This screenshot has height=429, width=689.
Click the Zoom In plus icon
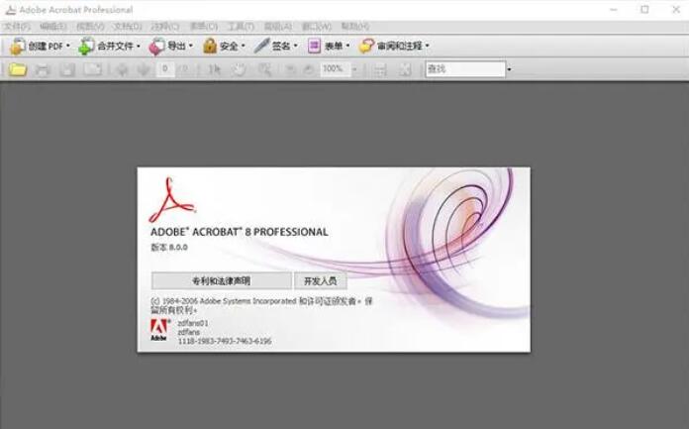click(309, 69)
